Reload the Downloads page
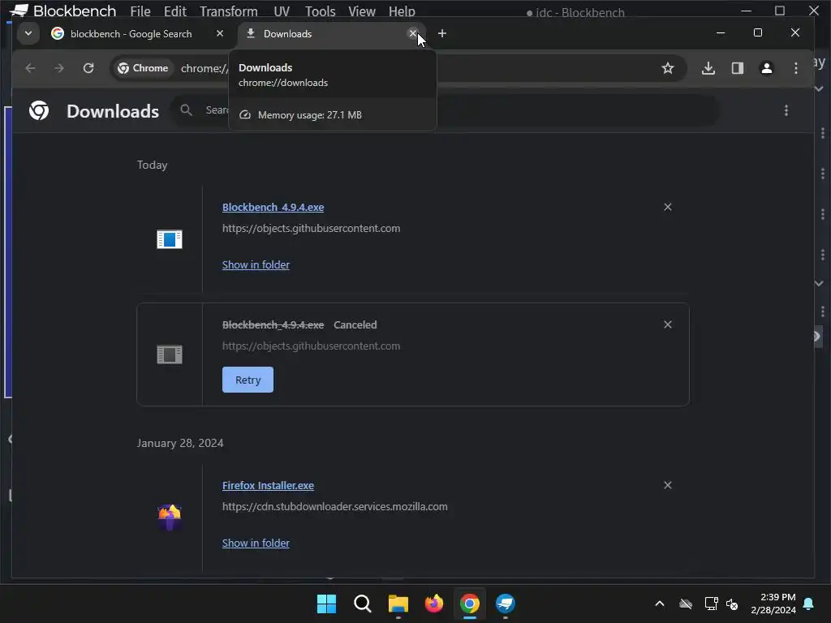 [88, 68]
